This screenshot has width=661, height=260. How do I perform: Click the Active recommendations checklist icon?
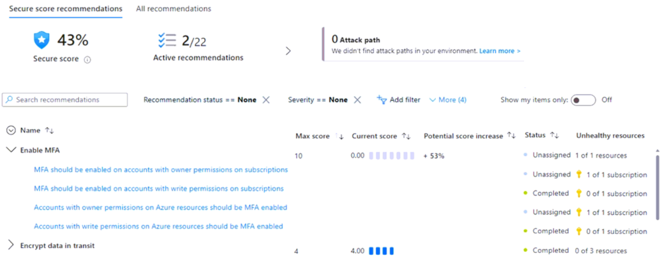coord(167,40)
